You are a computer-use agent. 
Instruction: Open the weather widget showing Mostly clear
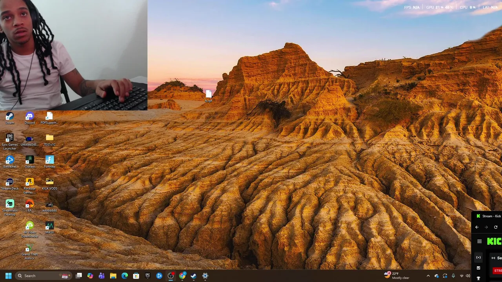397,276
